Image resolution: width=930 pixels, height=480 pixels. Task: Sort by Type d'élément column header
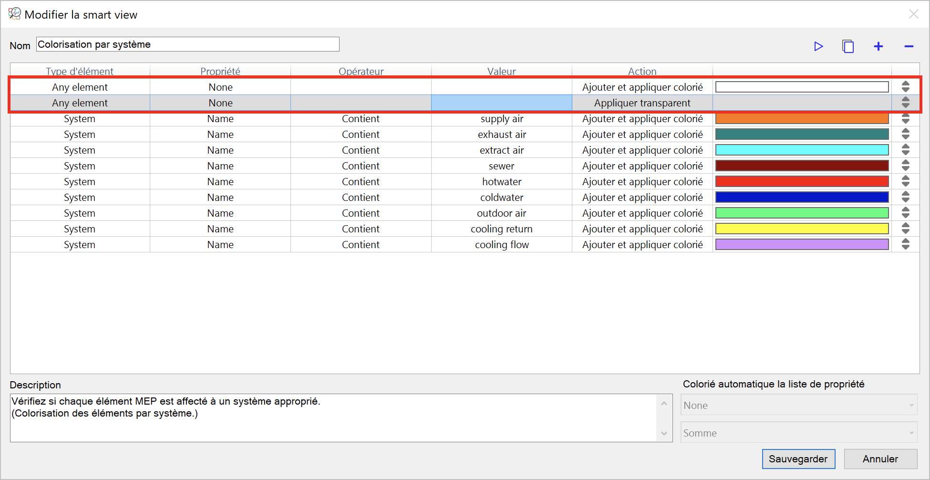pos(80,71)
